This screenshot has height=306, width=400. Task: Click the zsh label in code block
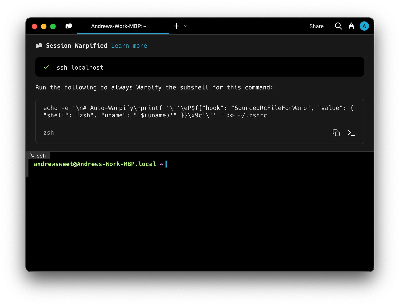(49, 133)
